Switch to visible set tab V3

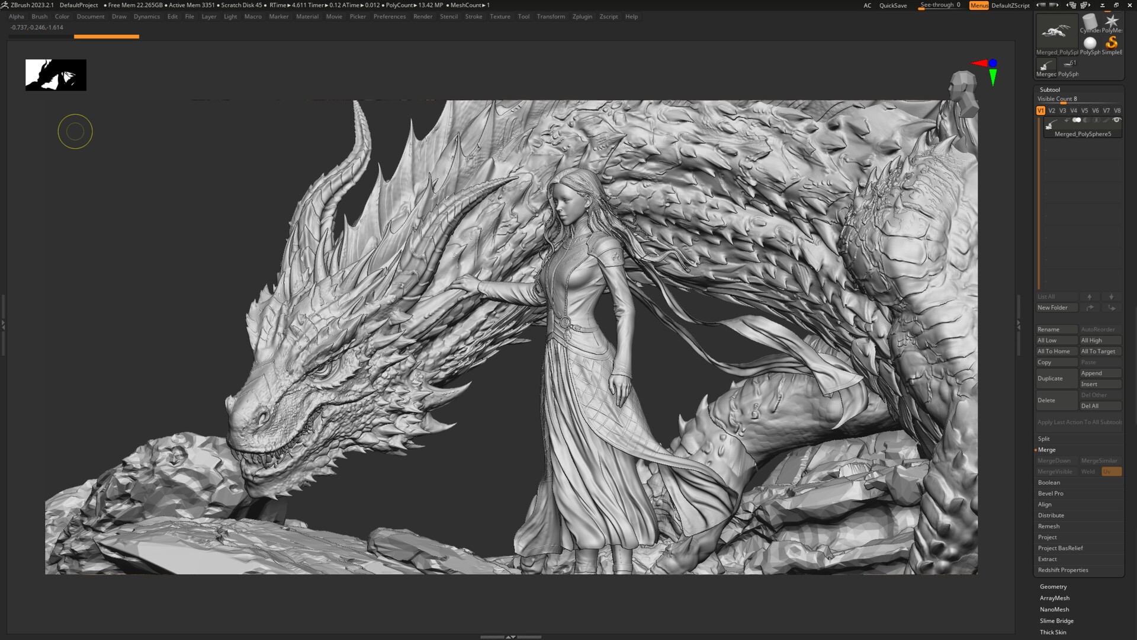tap(1063, 110)
